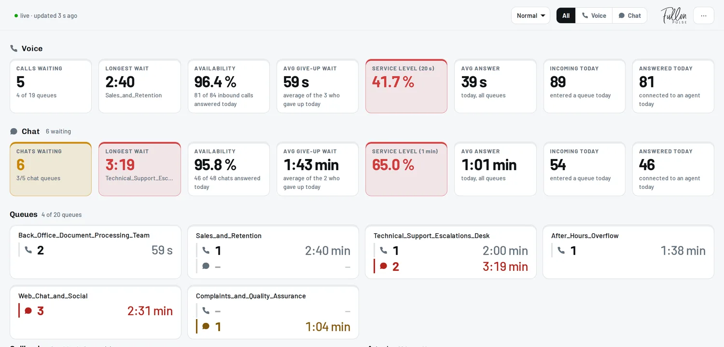724x347 pixels.
Task: Click the phone icon beside the Voice heading
Action: coord(14,49)
